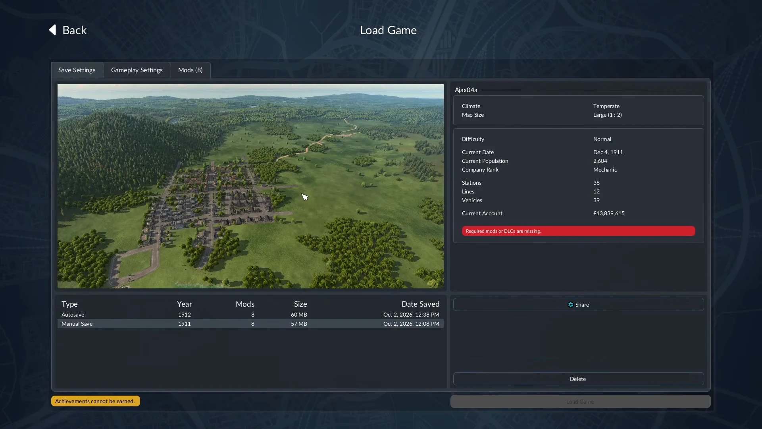Click the Ajax04a save name

pyautogui.click(x=466, y=90)
